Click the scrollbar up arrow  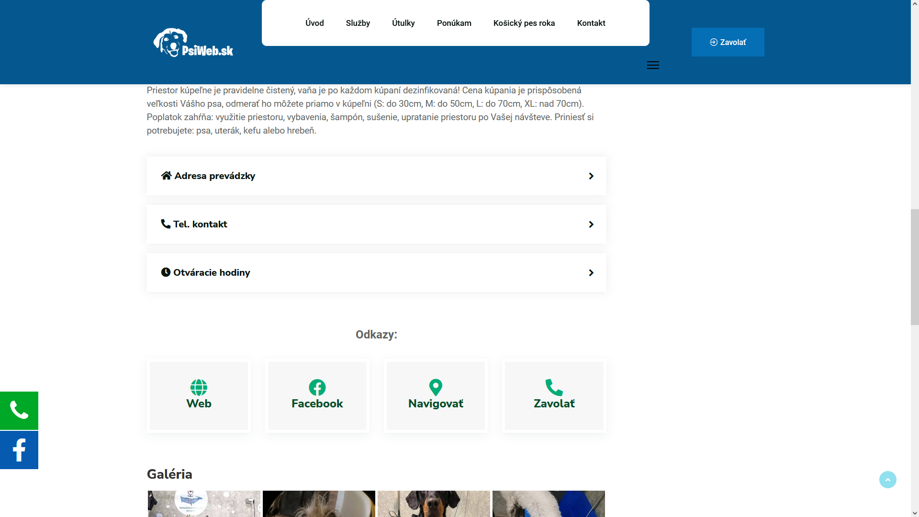915,4
